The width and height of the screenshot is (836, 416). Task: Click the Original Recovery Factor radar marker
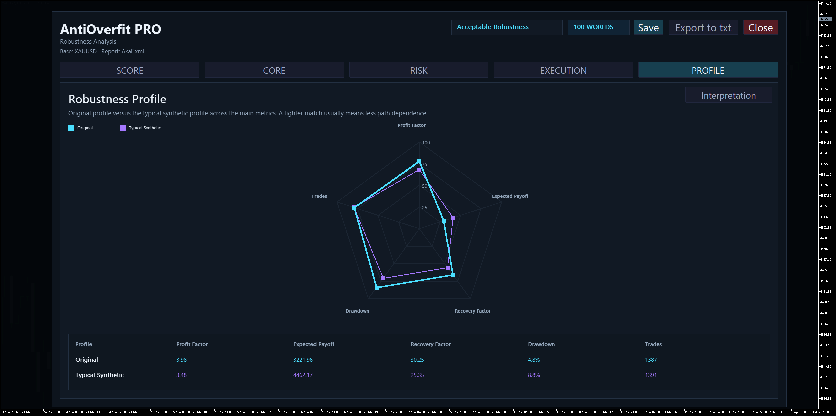[x=453, y=275]
